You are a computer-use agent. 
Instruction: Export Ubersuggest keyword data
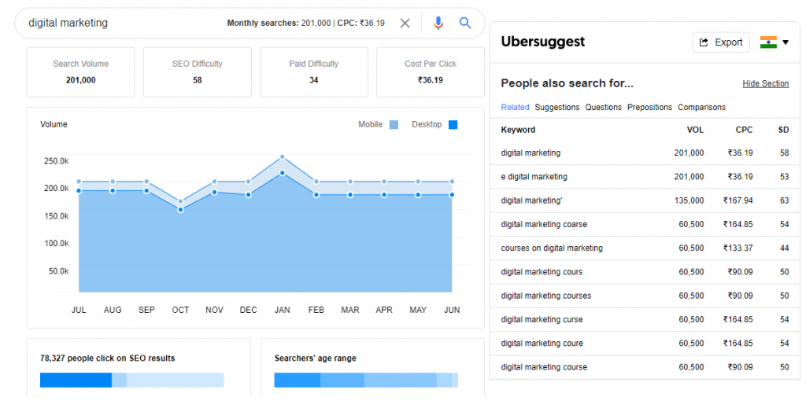(721, 42)
